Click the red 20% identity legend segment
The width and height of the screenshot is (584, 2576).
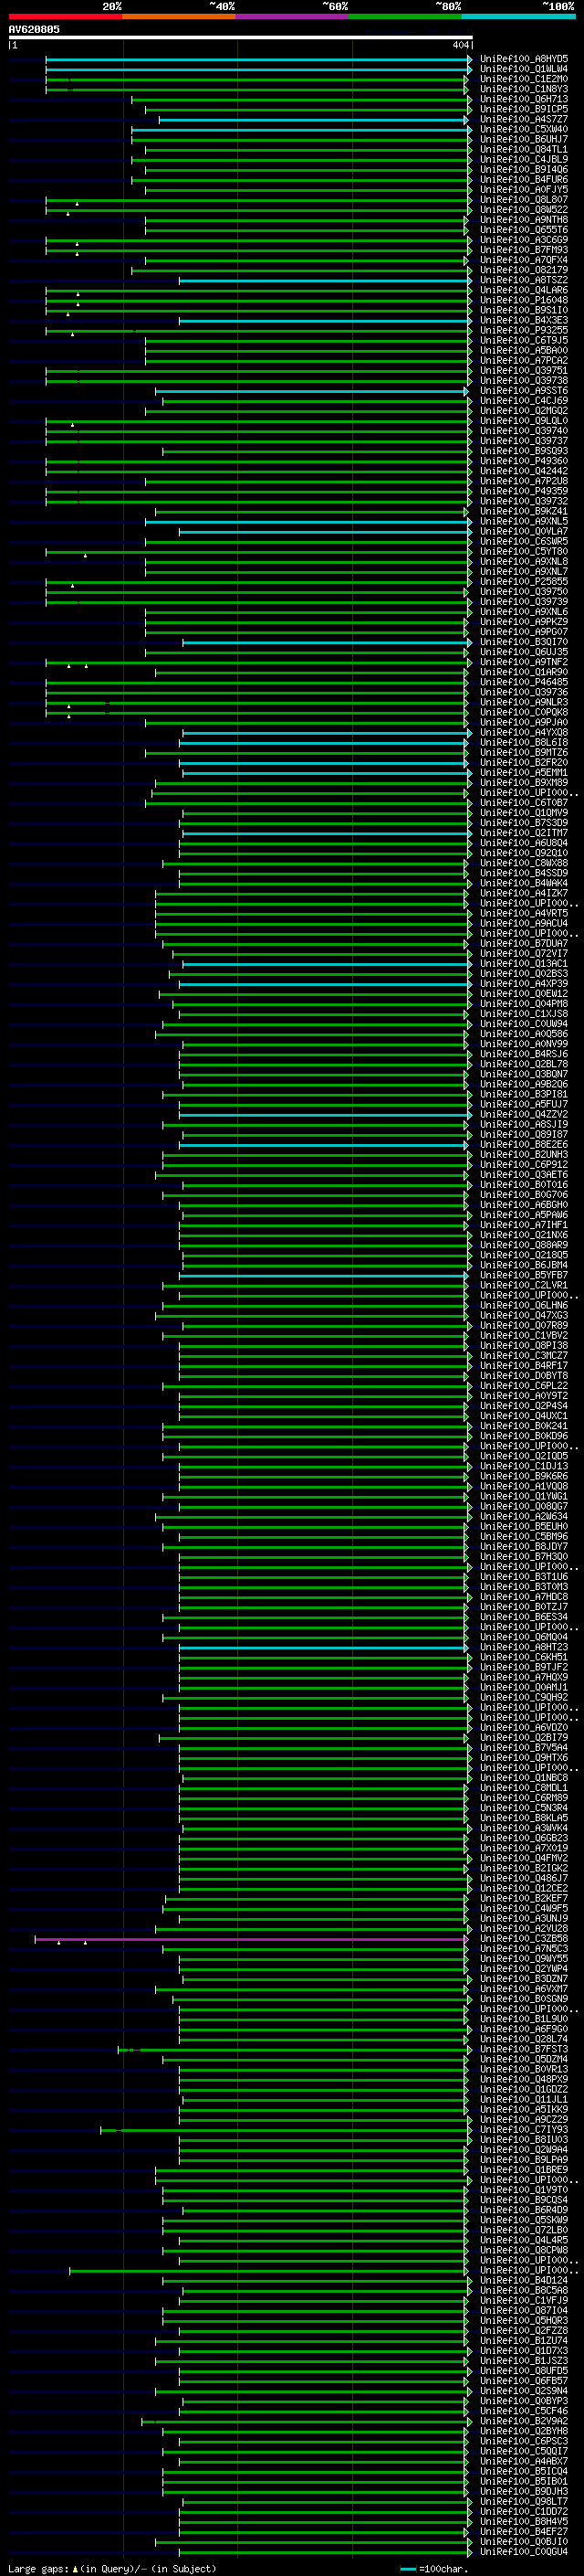[x=65, y=17]
